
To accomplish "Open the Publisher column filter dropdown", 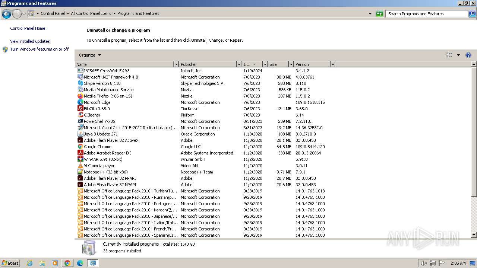I will (239, 64).
